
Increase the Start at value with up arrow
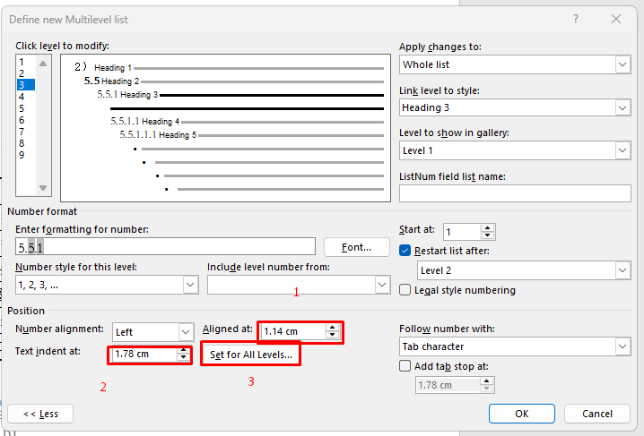click(487, 227)
